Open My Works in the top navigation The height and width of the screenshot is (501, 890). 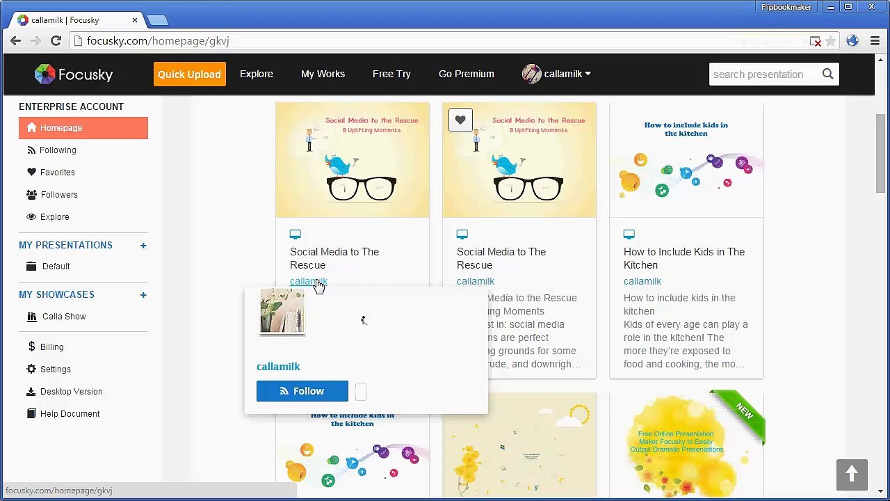(x=323, y=74)
